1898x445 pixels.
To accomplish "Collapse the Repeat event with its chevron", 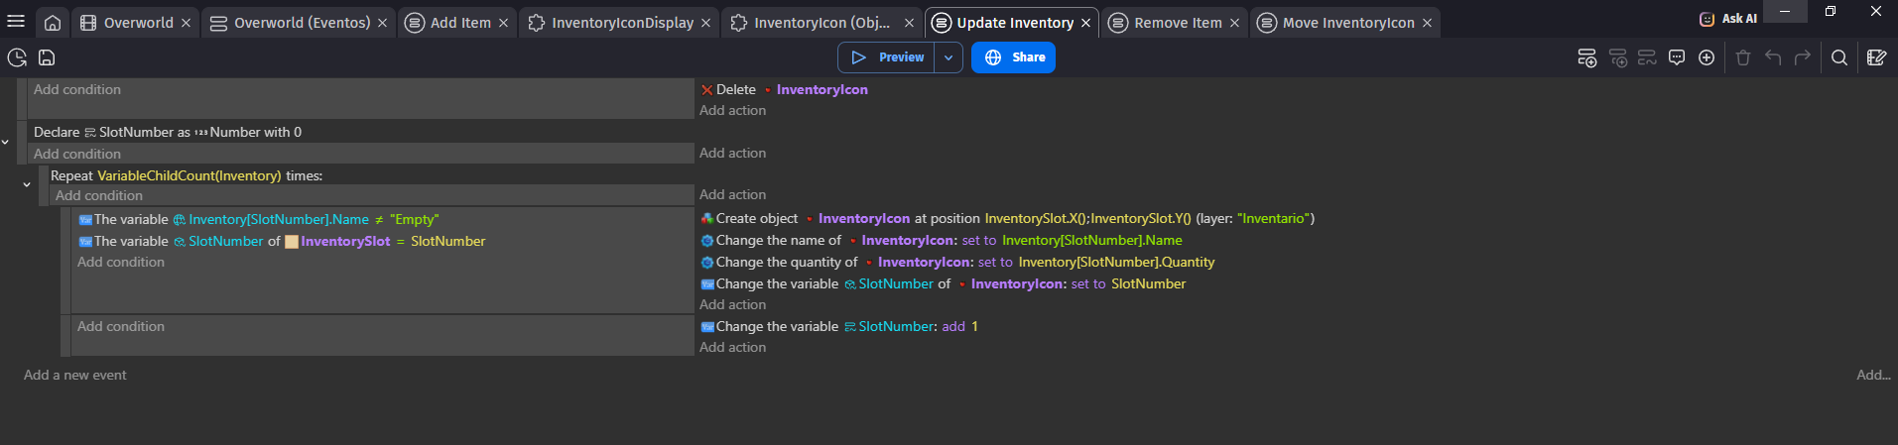I will [x=27, y=184].
